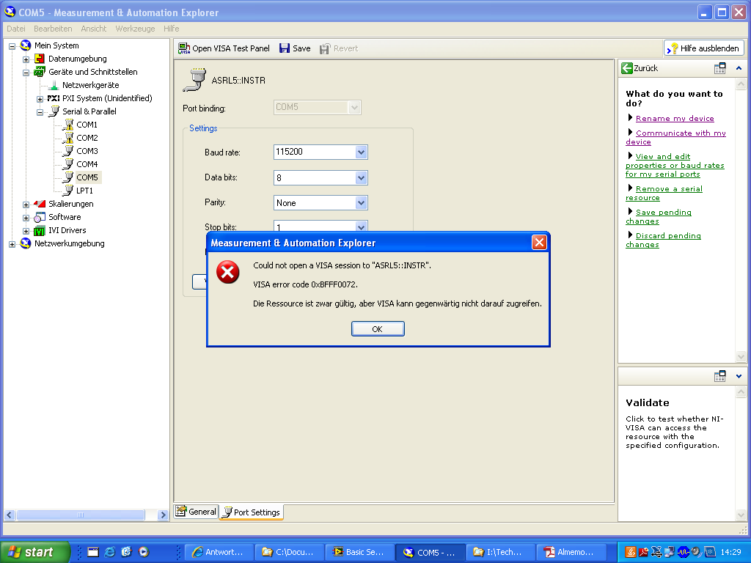
Task: Click the Mein System globe icon
Action: pyautogui.click(x=26, y=45)
